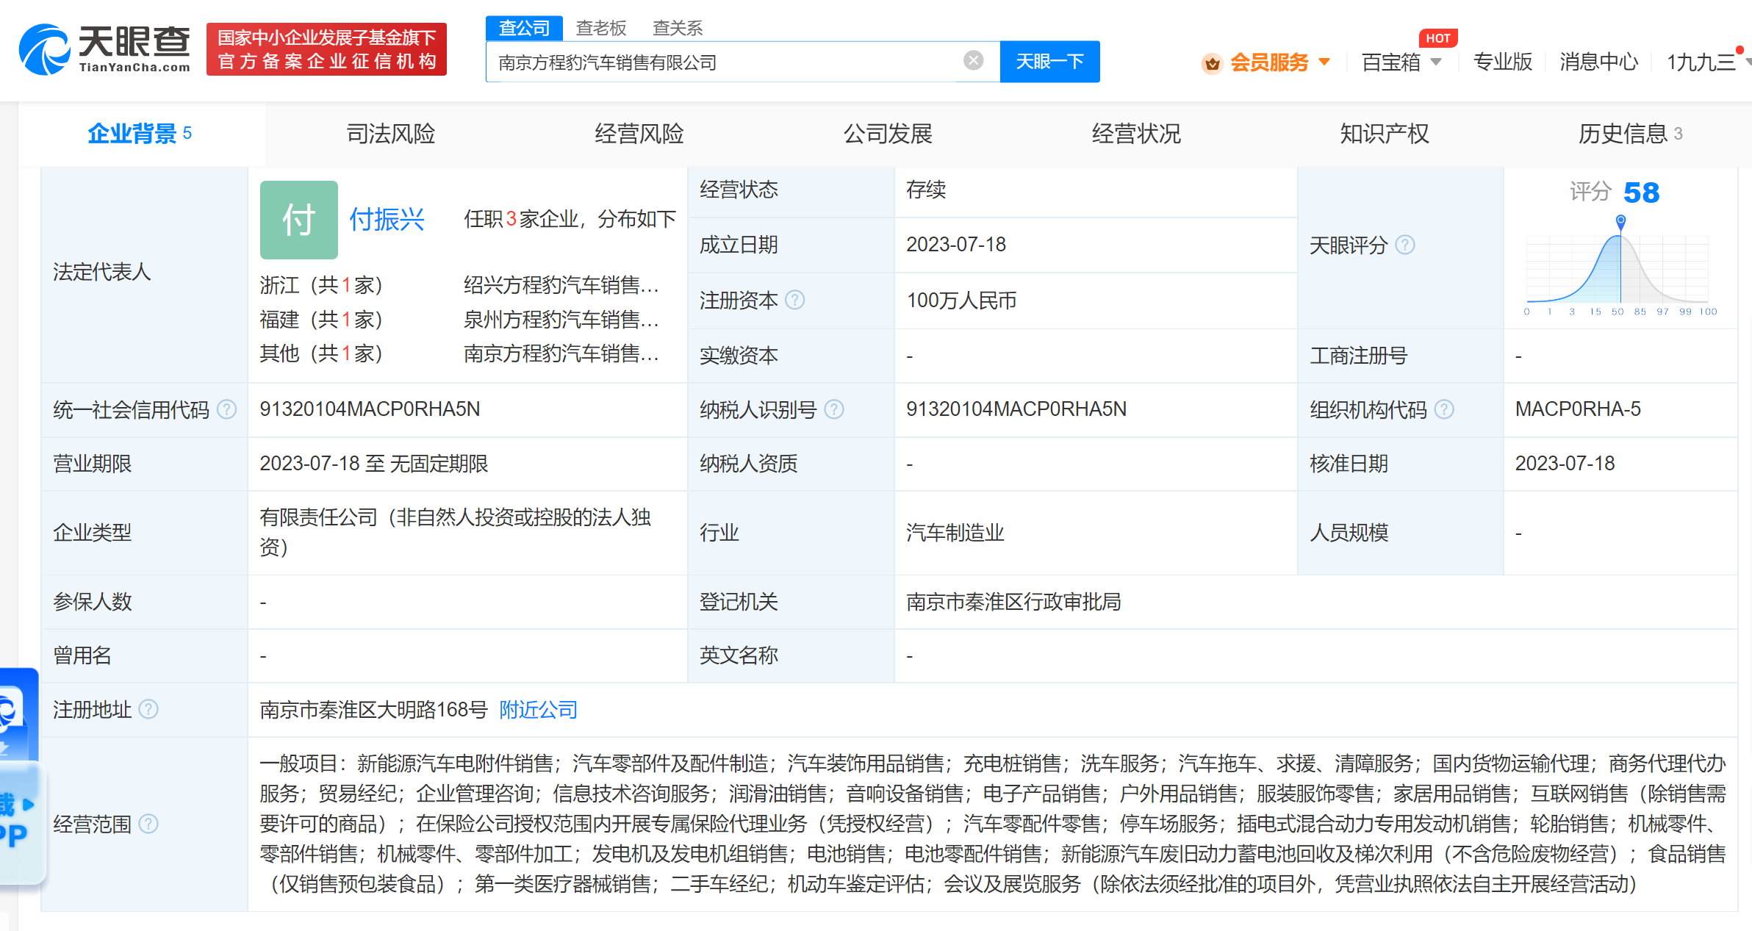Clear the search box text
Screen dimensions: 1752x931
coord(973,60)
